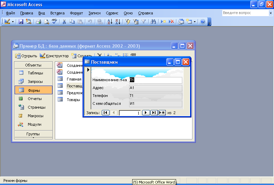This screenshot has width=274, height=185.
Task: Click the ABC Spelling check icon
Action: (x=54, y=21)
